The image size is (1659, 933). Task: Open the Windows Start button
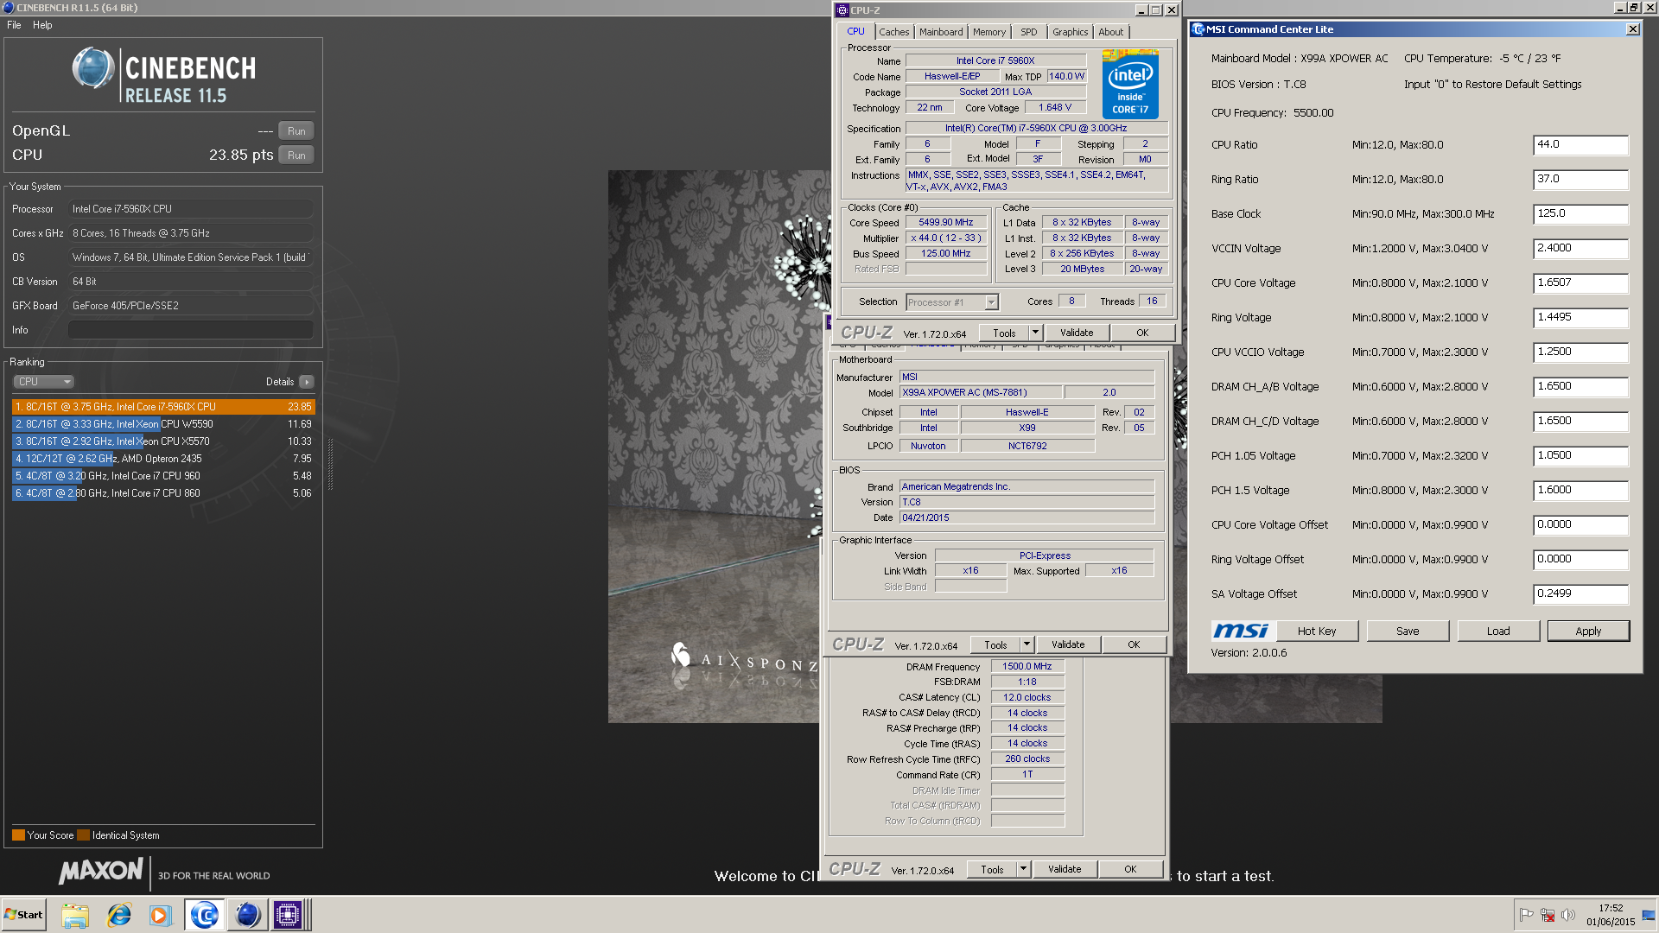23,915
